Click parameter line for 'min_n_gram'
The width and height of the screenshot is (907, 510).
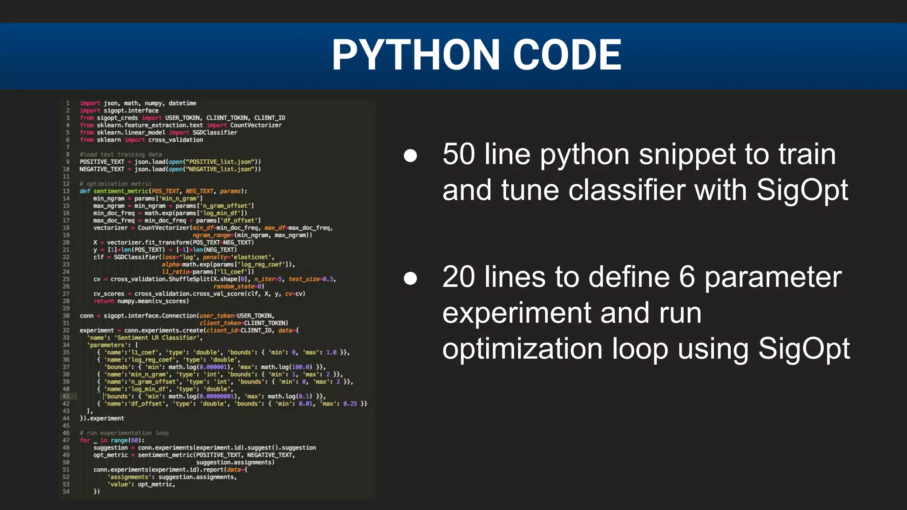tap(220, 375)
